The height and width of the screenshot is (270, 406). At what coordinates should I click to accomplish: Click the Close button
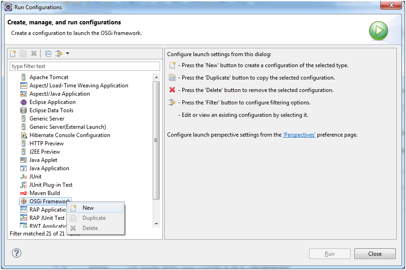pos(375,254)
